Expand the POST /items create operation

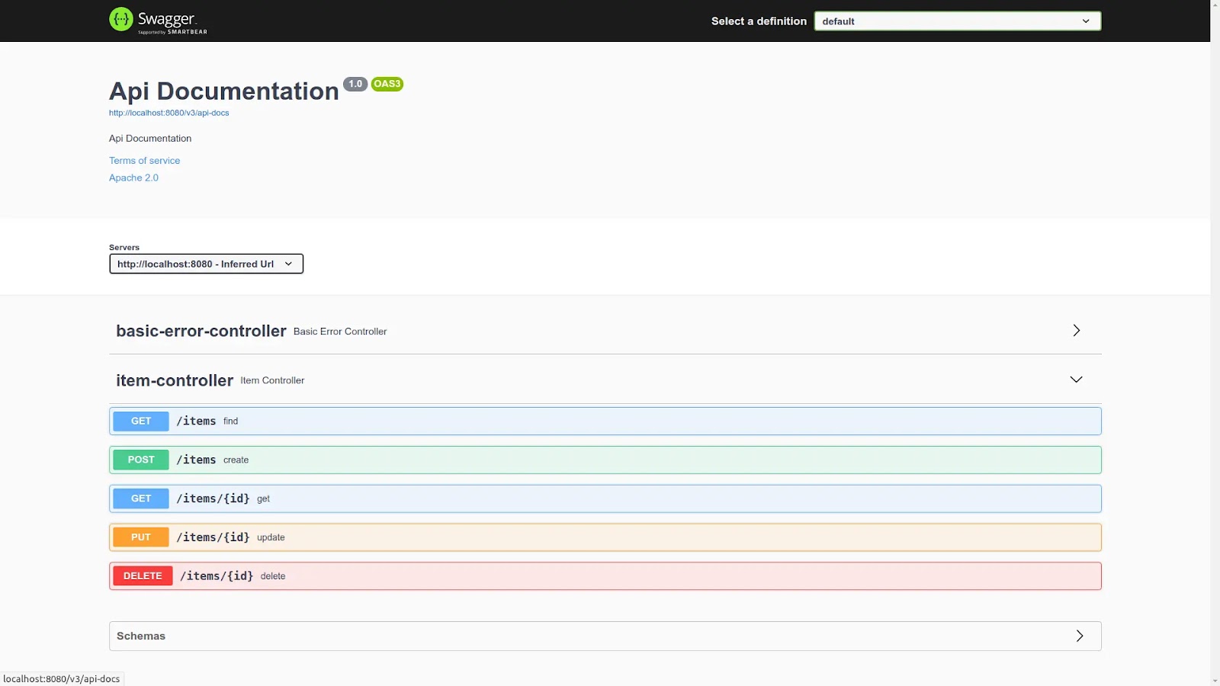[x=605, y=460]
